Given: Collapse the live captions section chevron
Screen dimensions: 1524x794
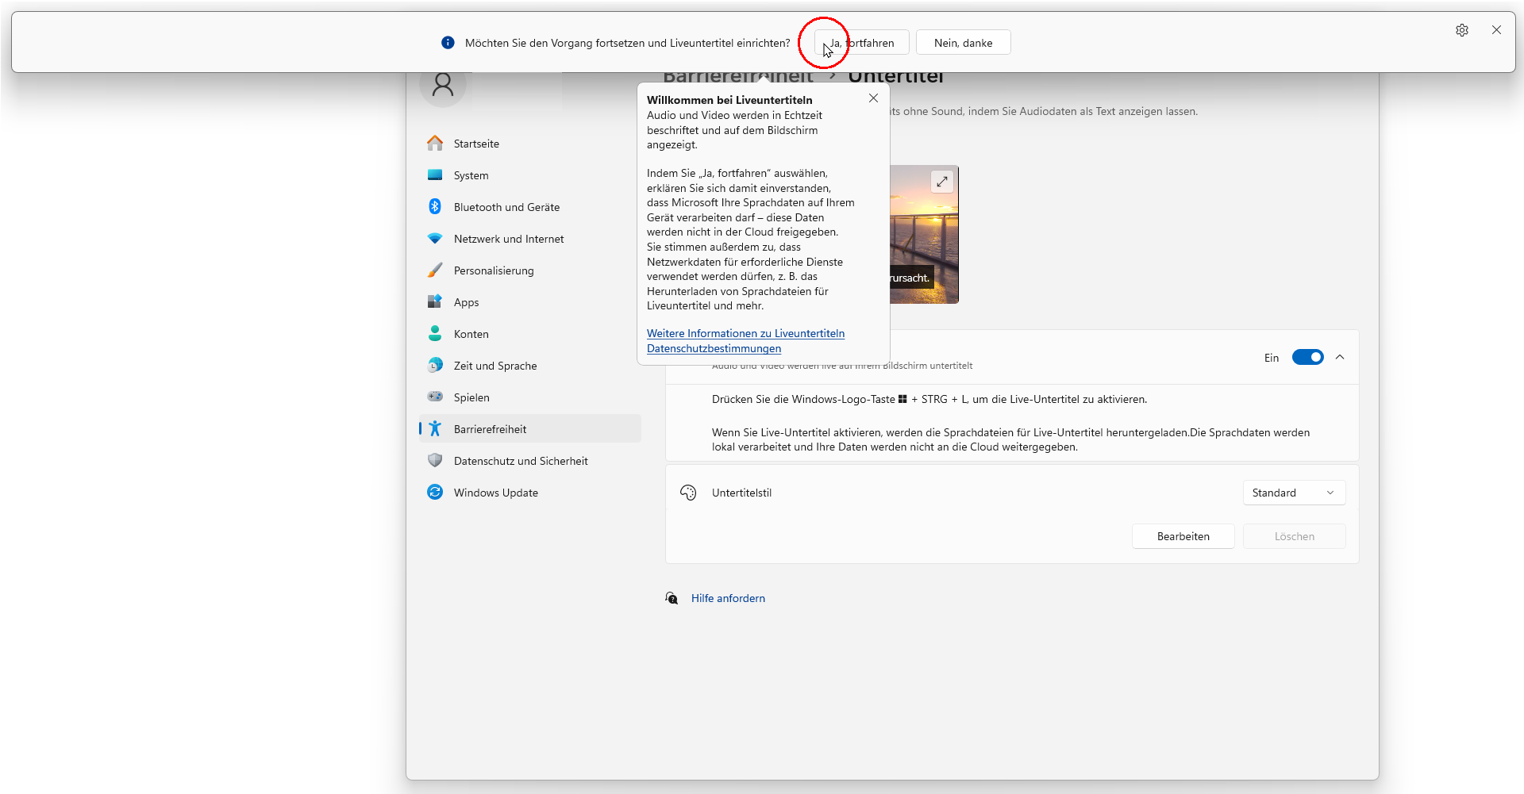Looking at the screenshot, I should pyautogui.click(x=1340, y=358).
